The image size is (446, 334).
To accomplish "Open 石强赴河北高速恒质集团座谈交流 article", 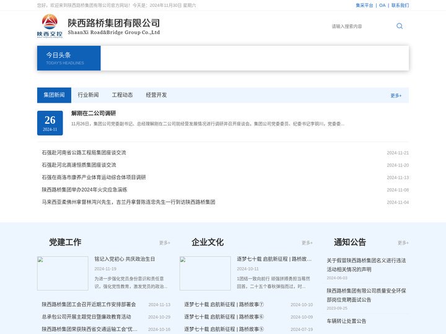I will click(79, 165).
